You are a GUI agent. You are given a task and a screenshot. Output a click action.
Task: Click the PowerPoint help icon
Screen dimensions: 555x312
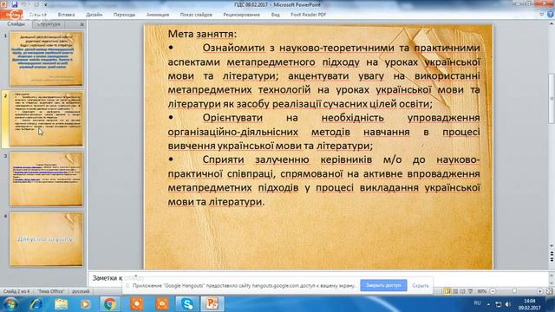tap(551, 15)
